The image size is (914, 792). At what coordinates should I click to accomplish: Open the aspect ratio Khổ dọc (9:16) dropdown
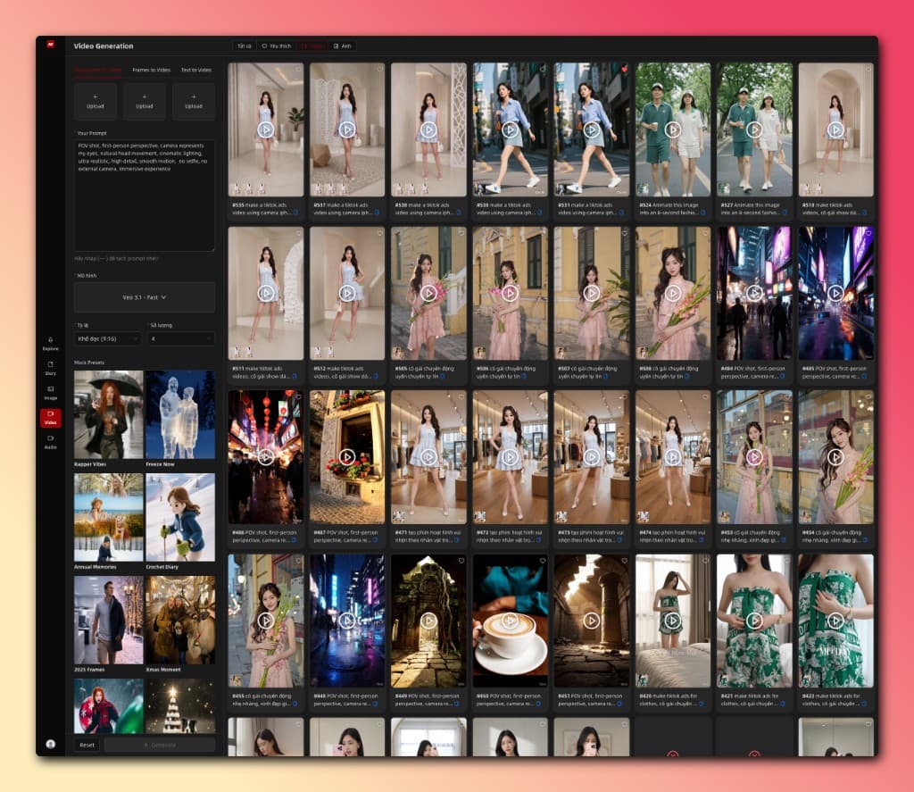(x=108, y=338)
